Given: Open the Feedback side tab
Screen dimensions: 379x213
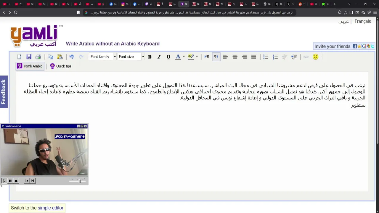Looking at the screenshot, I should 4,92.
